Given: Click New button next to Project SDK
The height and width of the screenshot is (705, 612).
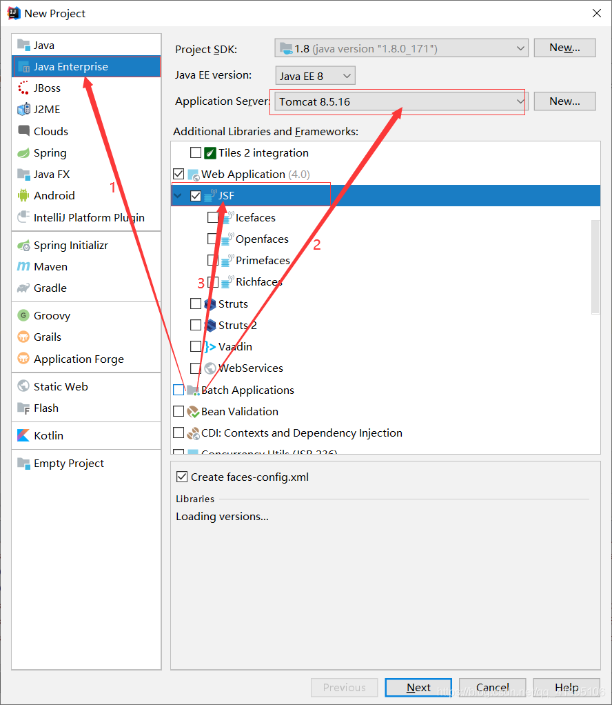Looking at the screenshot, I should pyautogui.click(x=564, y=48).
